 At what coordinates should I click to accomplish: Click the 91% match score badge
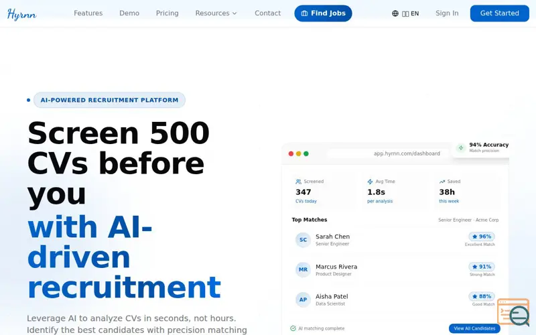coord(481,267)
